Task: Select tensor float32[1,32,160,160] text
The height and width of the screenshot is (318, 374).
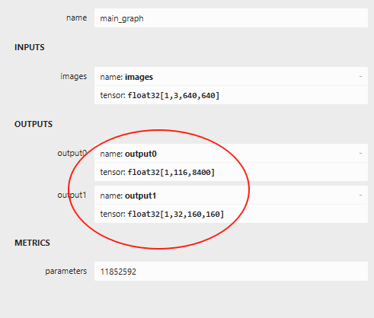Action: 162,215
